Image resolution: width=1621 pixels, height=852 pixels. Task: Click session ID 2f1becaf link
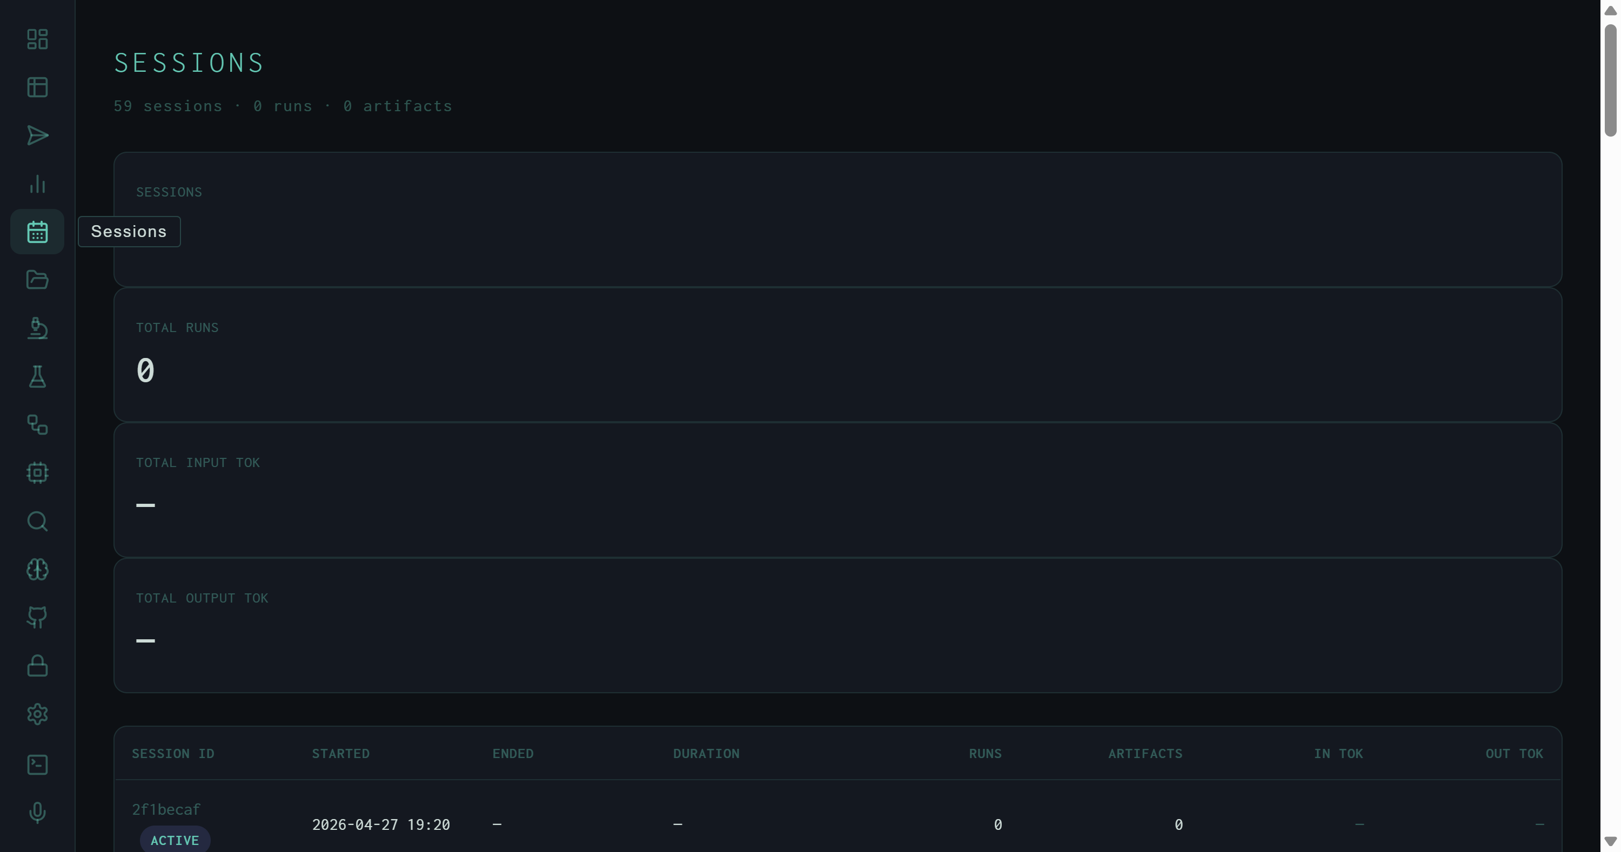pos(166,809)
